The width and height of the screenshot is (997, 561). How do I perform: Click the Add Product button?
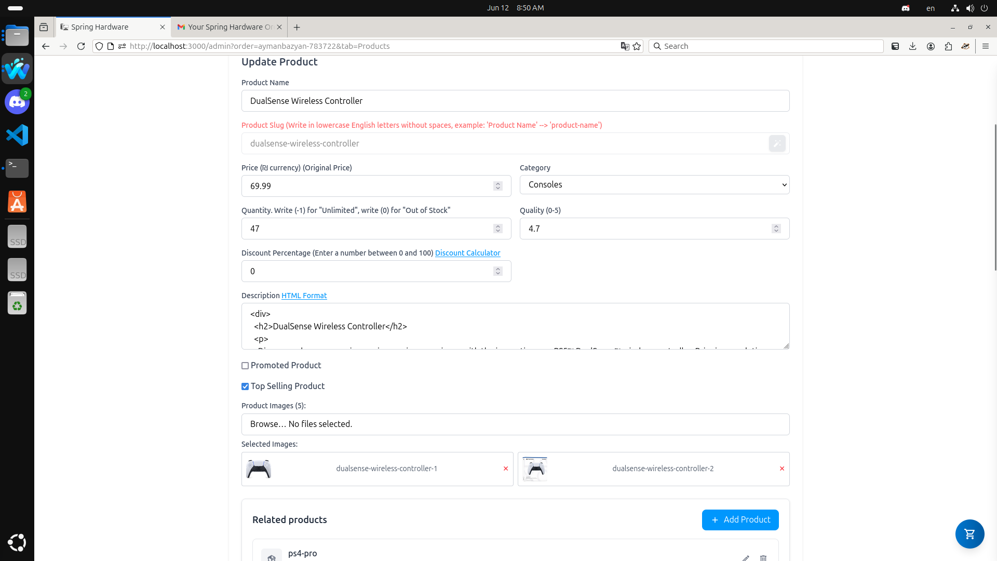click(x=740, y=520)
